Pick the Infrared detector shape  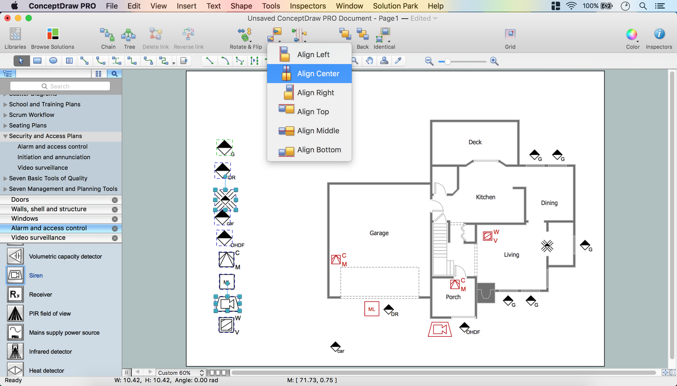15,351
